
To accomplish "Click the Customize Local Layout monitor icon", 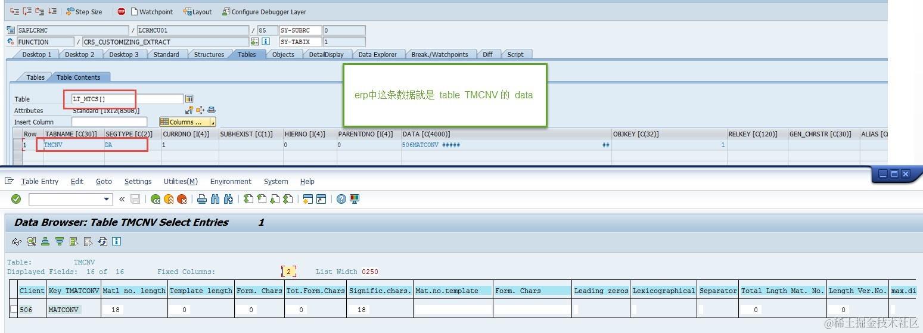I will pos(354,199).
